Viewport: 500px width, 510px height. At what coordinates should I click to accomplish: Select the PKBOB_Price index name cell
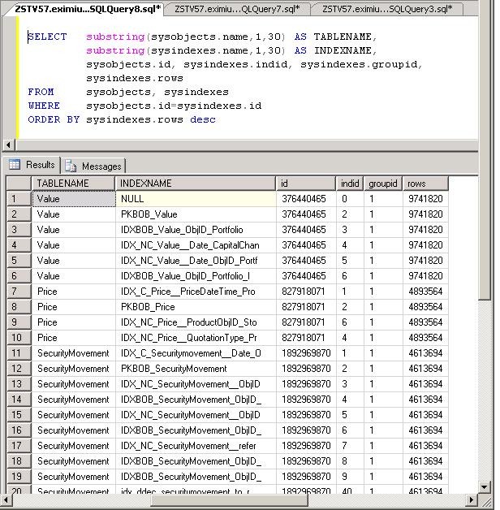coord(195,307)
